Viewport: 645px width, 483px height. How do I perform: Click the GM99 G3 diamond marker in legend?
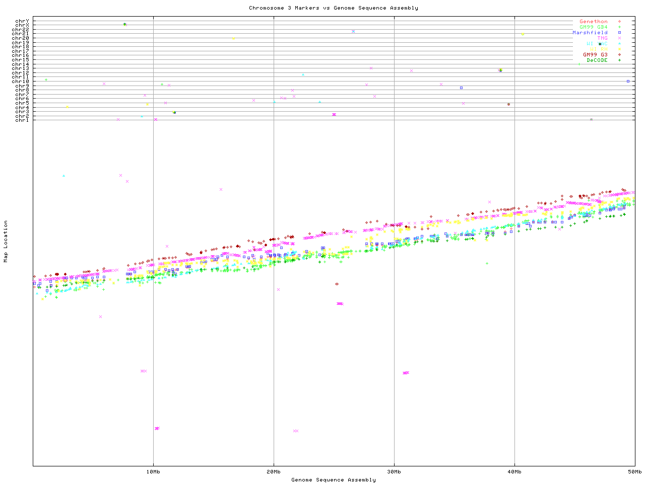pyautogui.click(x=619, y=55)
